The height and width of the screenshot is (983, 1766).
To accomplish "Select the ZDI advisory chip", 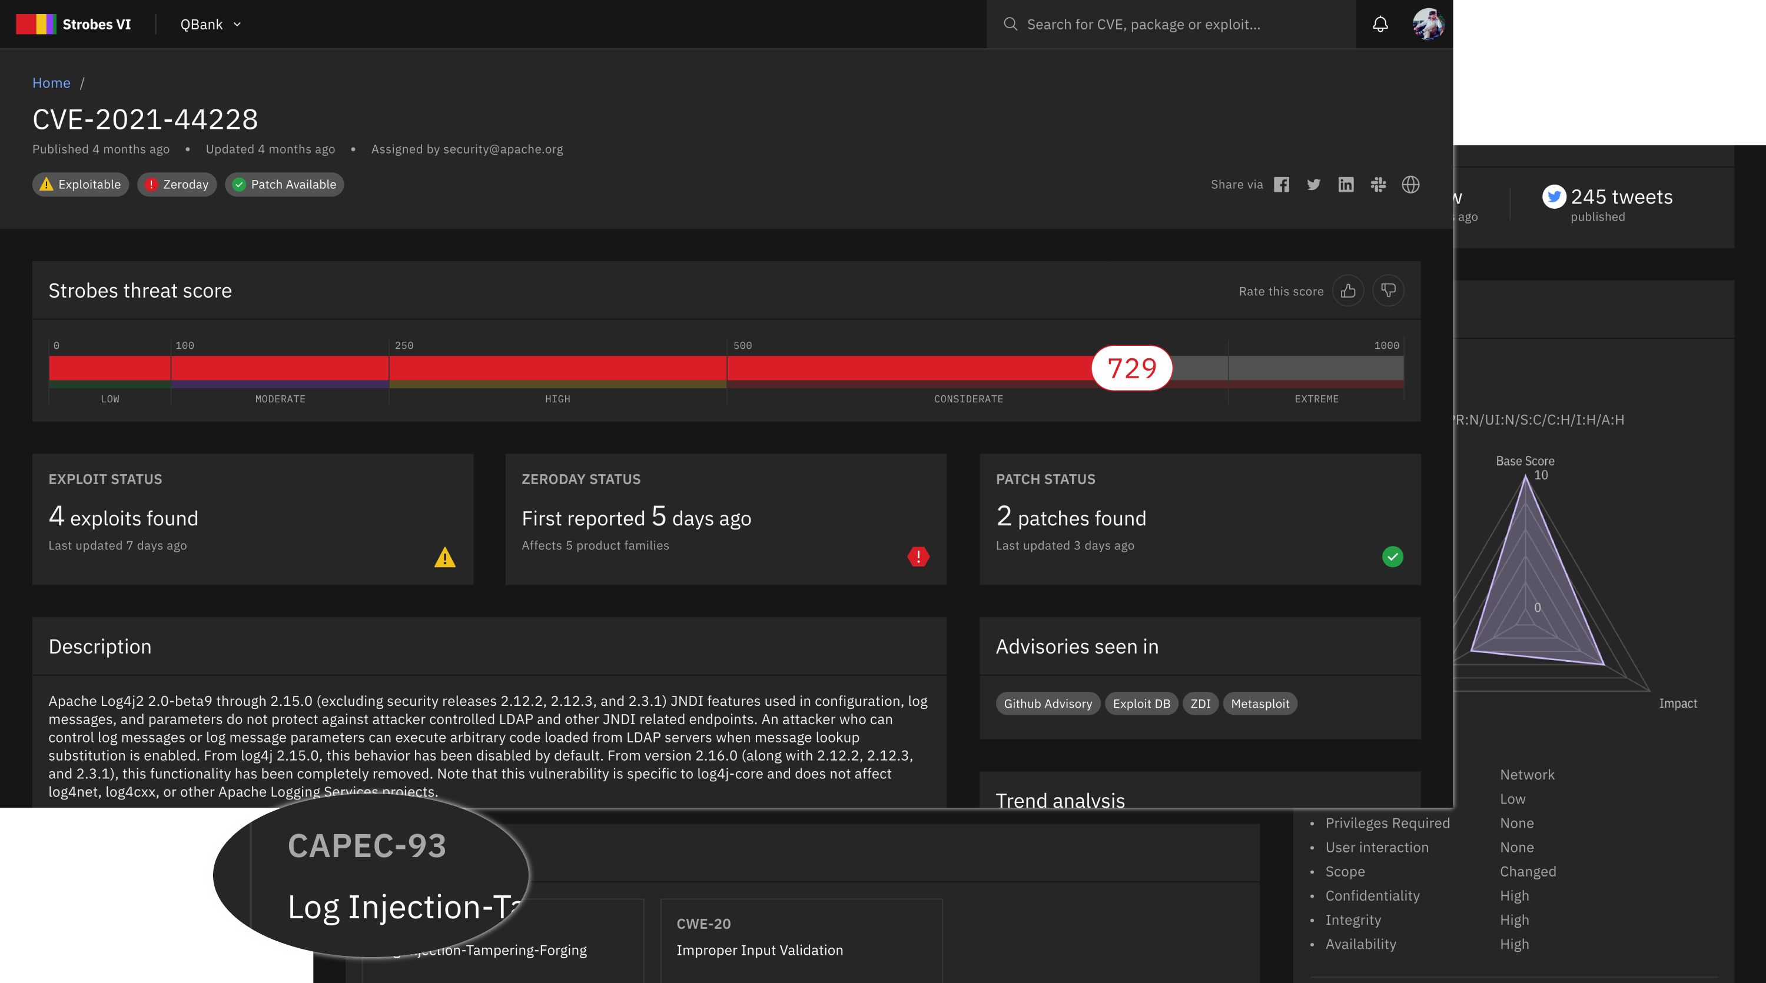I will (1200, 704).
